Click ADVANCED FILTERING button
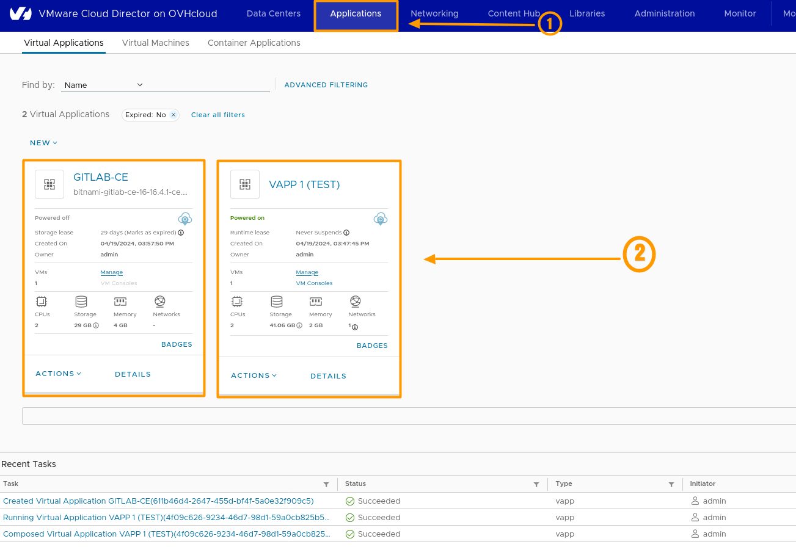Screen dimensions: 796x547 click(326, 85)
